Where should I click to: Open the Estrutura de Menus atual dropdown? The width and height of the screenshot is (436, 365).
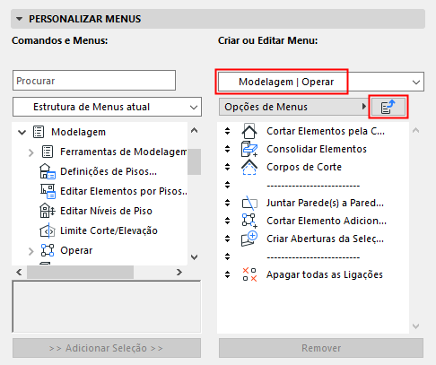107,107
